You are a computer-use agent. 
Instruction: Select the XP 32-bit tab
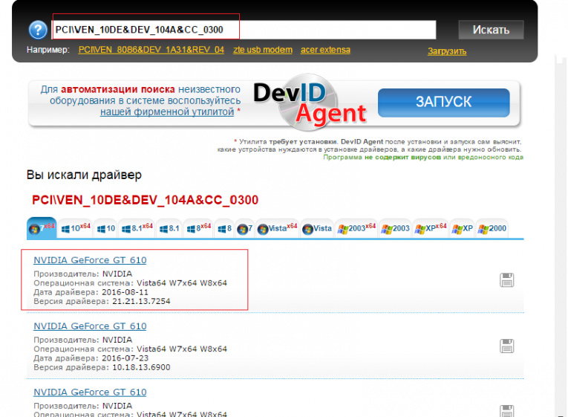463,228
